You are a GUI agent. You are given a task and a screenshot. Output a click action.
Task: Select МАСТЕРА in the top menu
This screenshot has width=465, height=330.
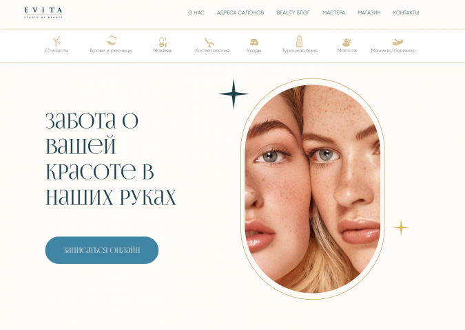pyautogui.click(x=333, y=13)
